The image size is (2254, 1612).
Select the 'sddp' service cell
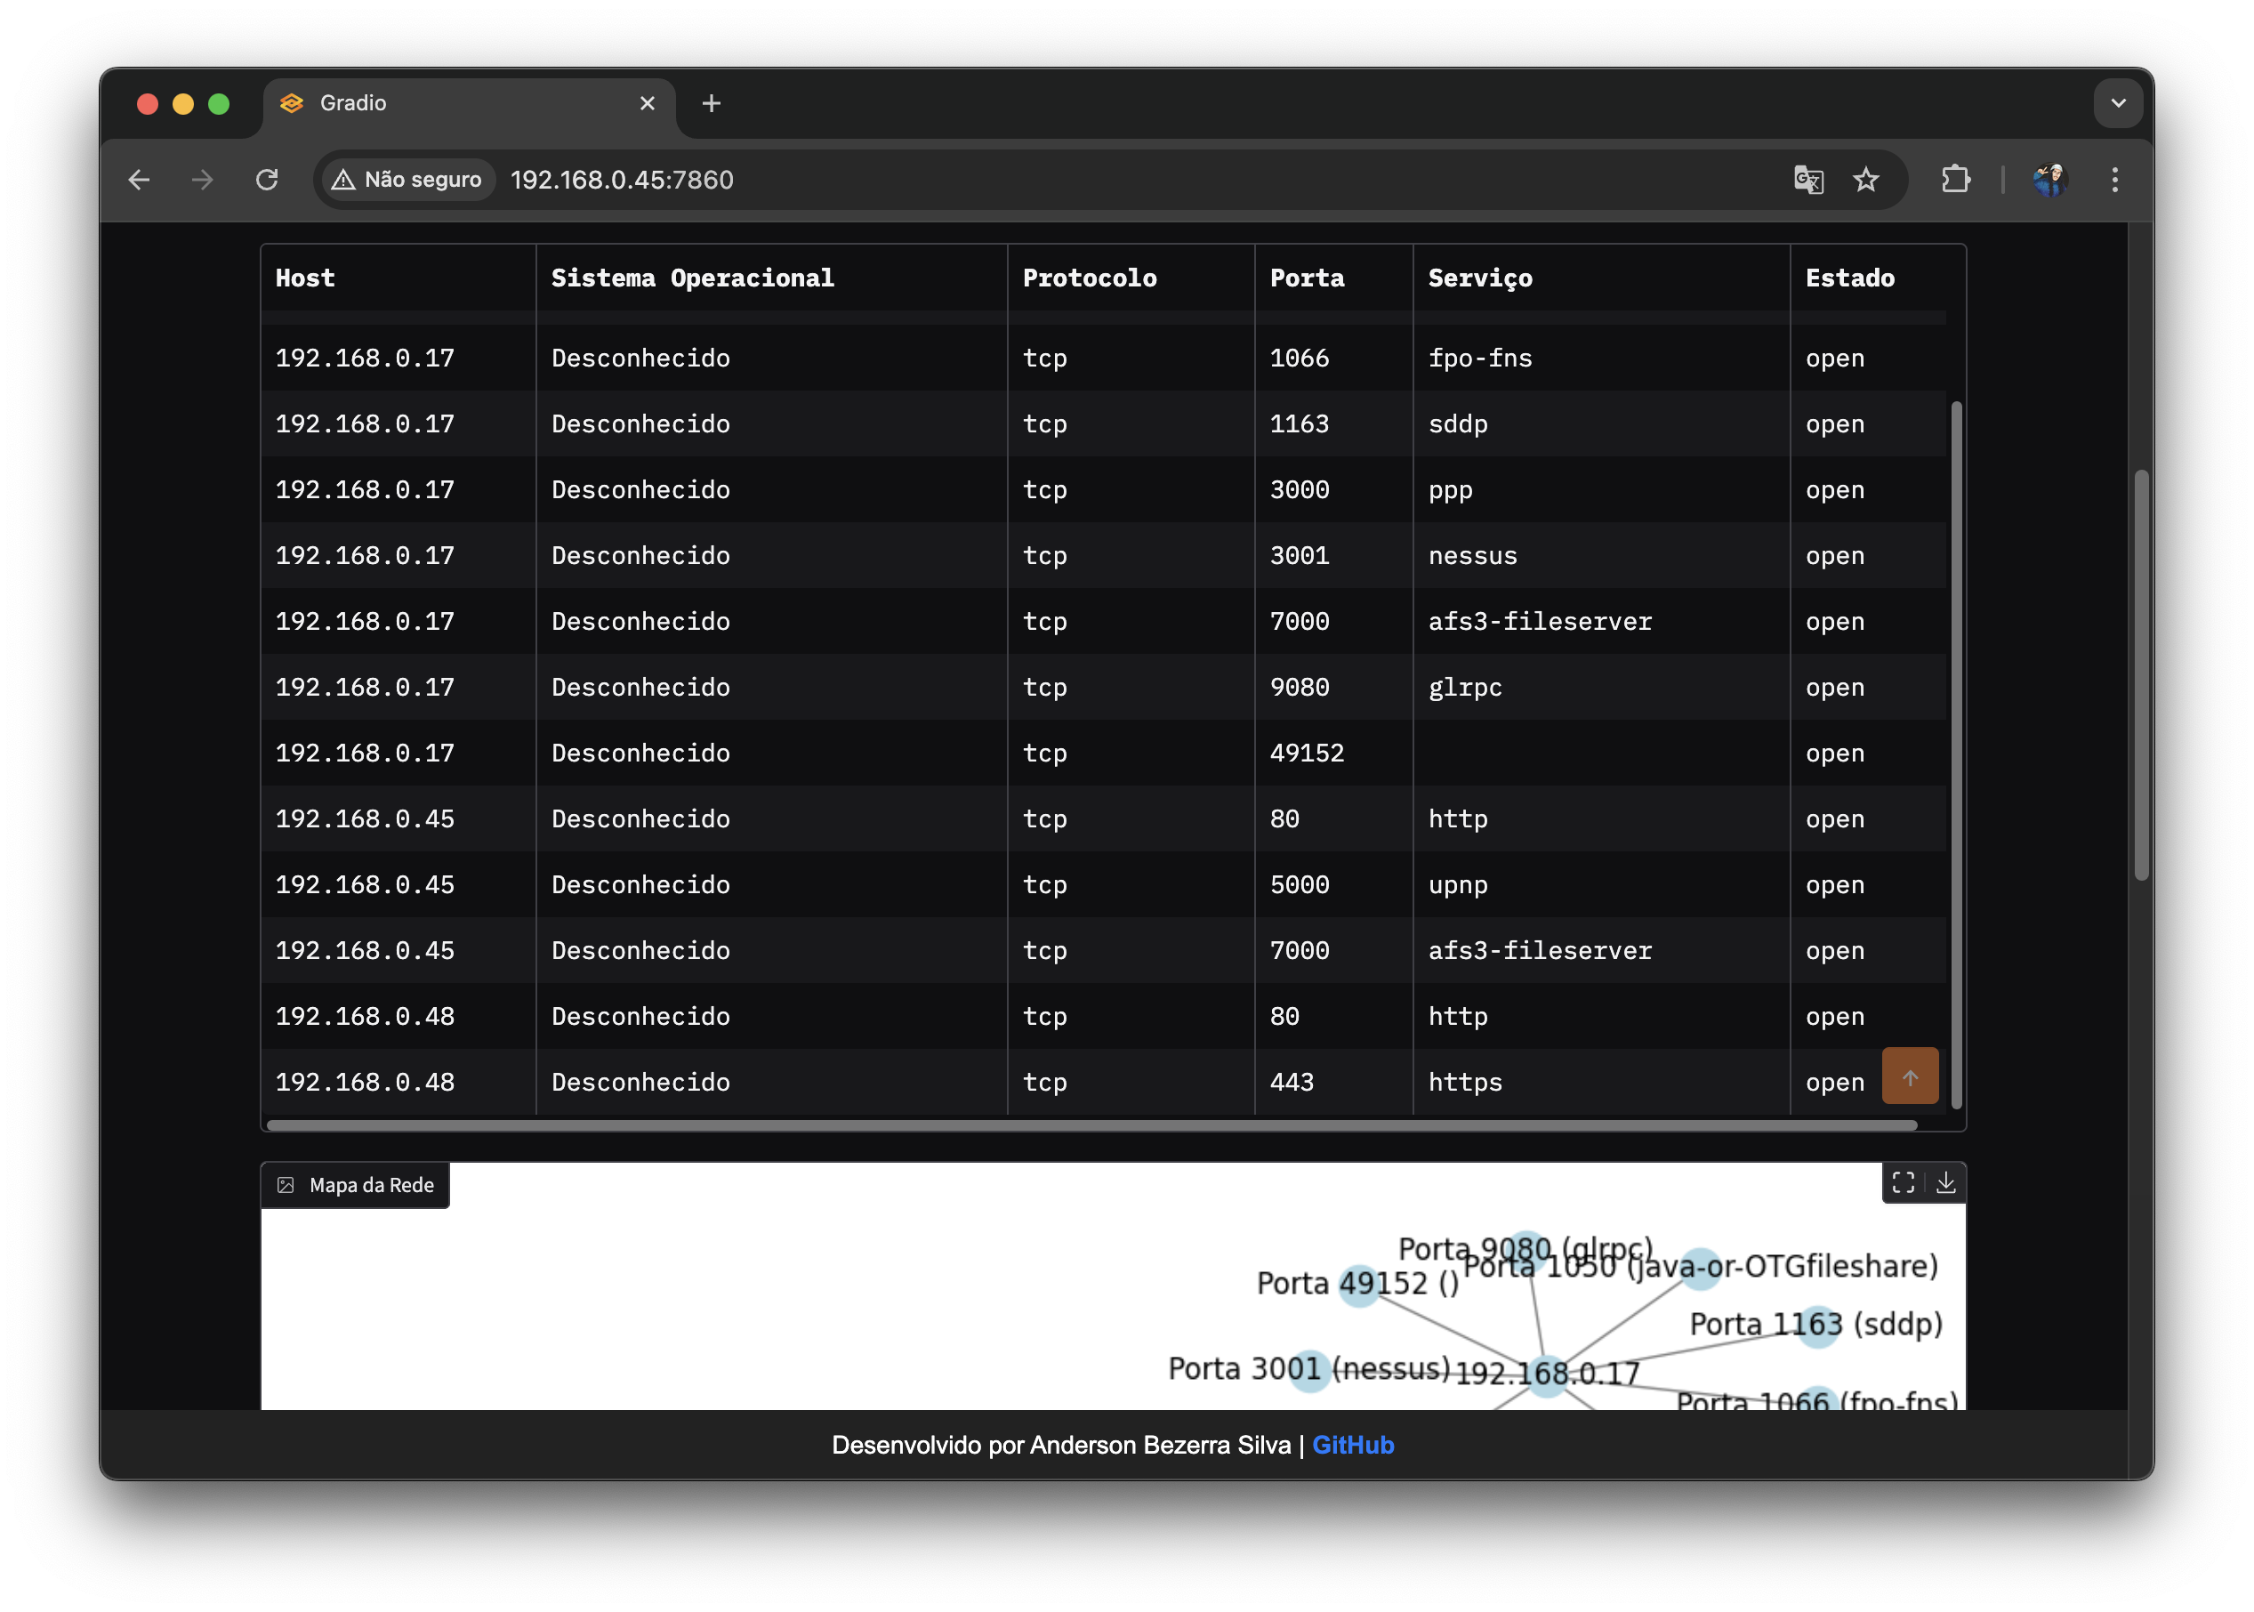pyautogui.click(x=1602, y=423)
